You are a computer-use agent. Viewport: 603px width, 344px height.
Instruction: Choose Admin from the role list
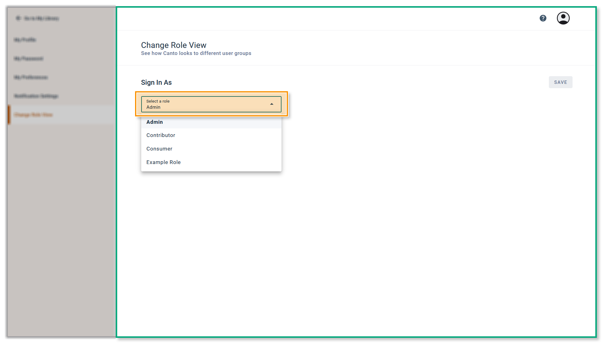211,122
